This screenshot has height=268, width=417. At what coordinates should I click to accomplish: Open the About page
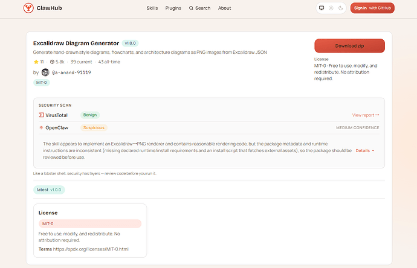tap(224, 8)
